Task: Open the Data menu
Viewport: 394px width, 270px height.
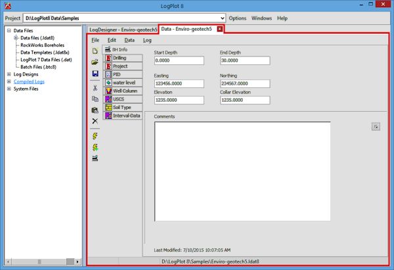Action: click(129, 40)
